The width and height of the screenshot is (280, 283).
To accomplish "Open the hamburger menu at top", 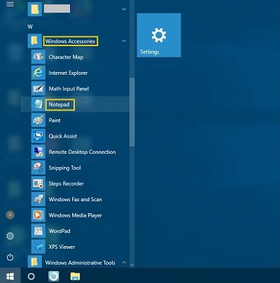I will (x=10, y=4).
